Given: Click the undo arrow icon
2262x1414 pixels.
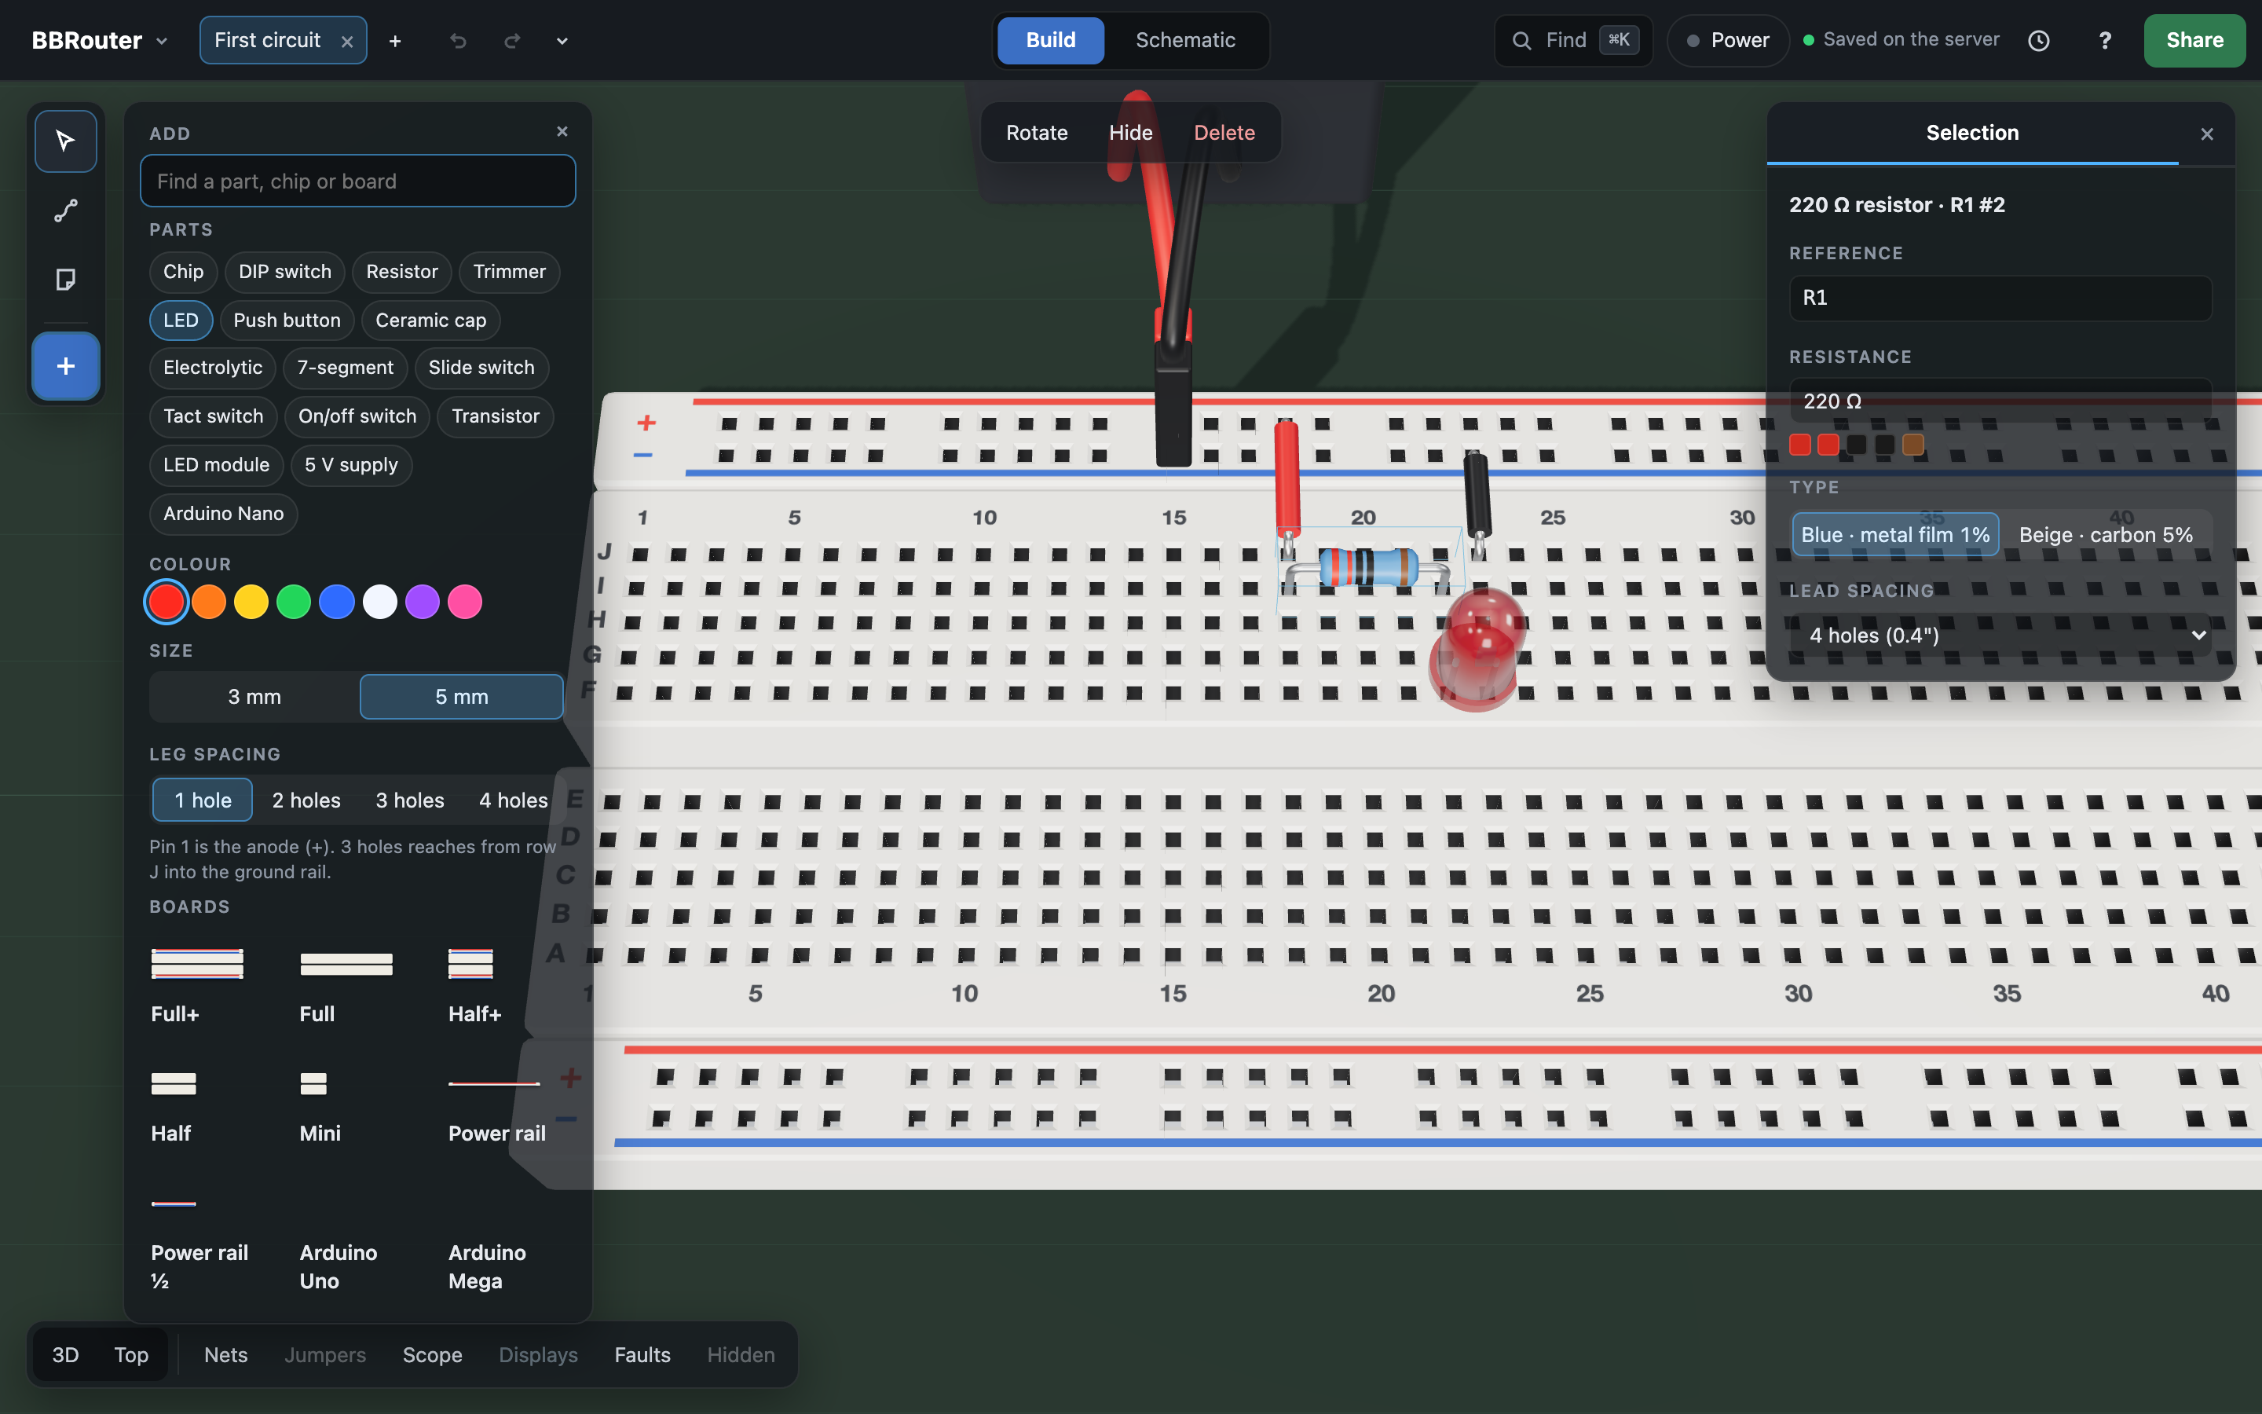Looking at the screenshot, I should tap(458, 40).
